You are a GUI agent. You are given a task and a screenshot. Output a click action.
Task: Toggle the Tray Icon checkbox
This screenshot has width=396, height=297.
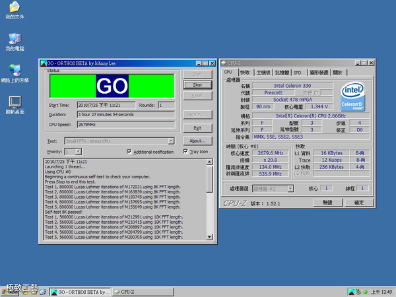(185, 151)
